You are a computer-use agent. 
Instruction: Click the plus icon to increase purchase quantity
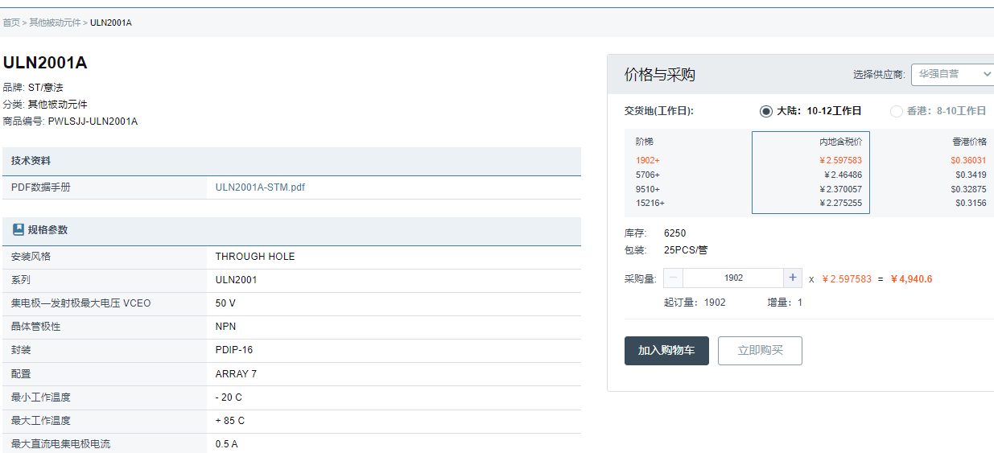coord(794,278)
